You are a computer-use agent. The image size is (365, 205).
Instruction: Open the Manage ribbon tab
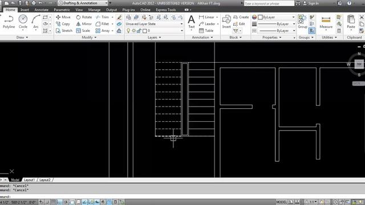94,10
